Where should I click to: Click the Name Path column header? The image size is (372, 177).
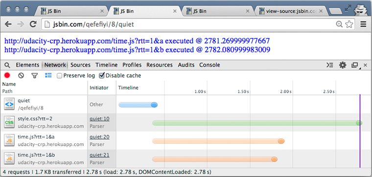click(44, 88)
